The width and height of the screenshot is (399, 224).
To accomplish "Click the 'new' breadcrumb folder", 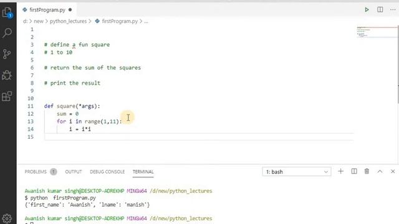I will coord(39,21).
